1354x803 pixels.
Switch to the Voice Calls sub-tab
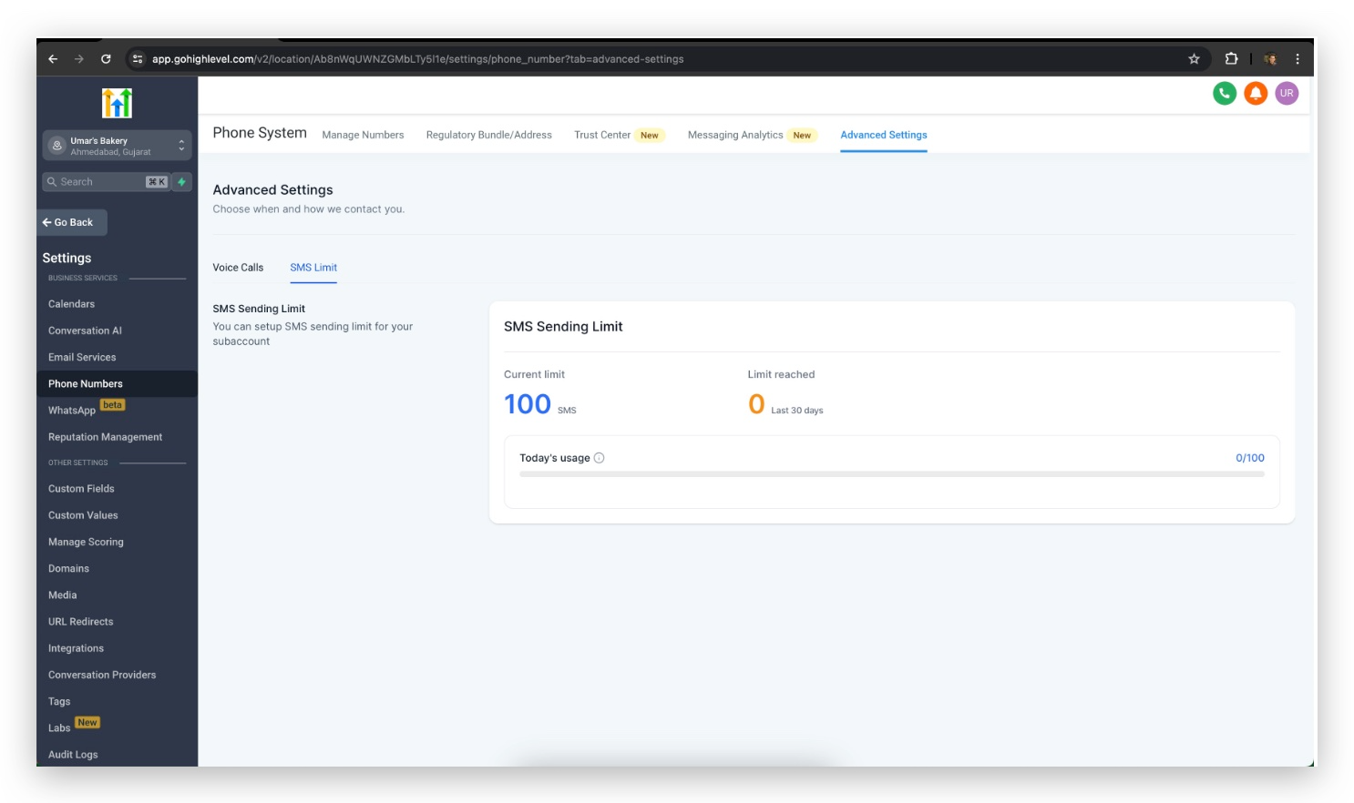click(x=238, y=268)
